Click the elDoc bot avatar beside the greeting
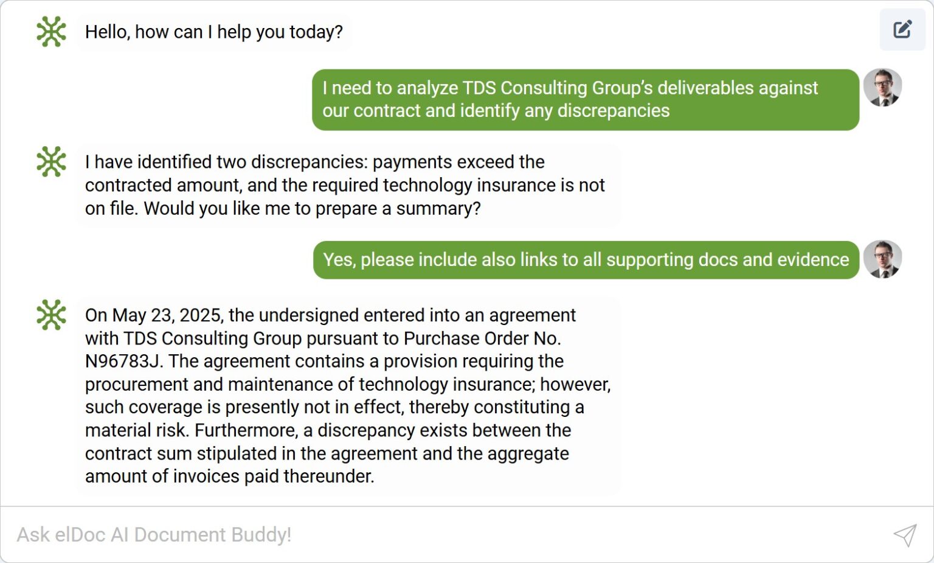This screenshot has height=563, width=934. 51,32
